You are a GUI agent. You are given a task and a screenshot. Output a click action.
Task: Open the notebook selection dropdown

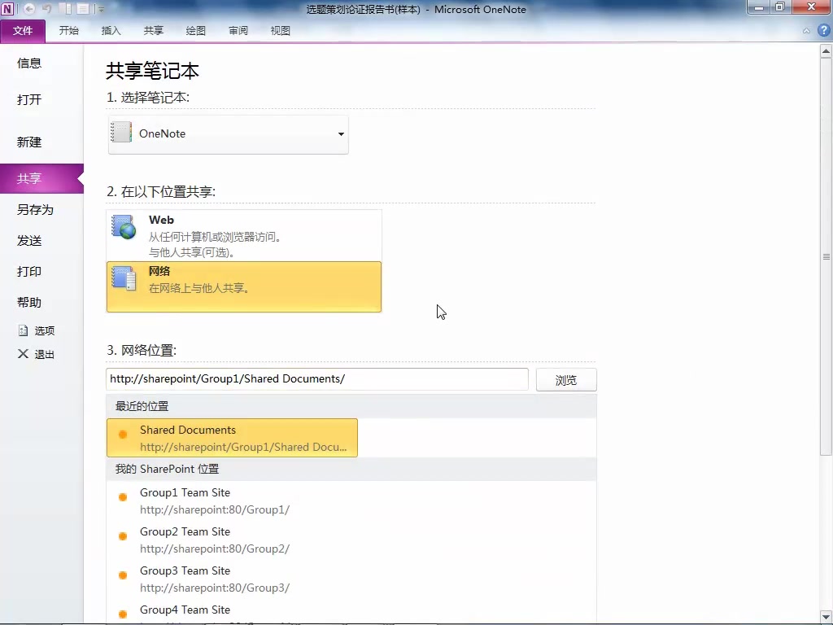tap(340, 134)
